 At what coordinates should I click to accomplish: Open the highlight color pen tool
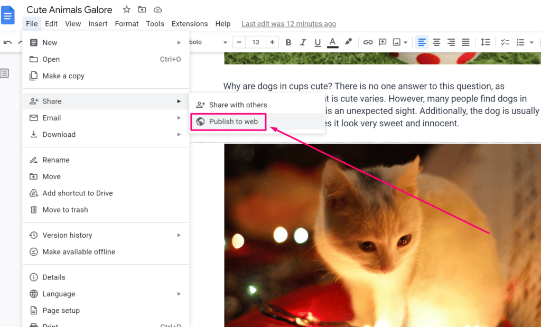point(348,42)
